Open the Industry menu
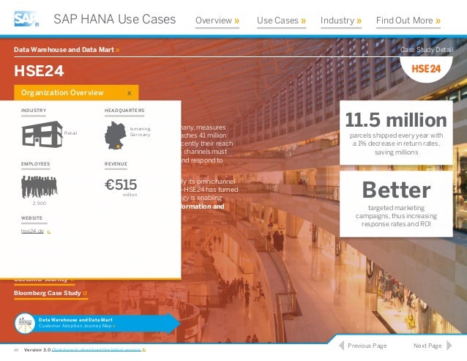Screen dimensions: 467x361 click(340, 21)
